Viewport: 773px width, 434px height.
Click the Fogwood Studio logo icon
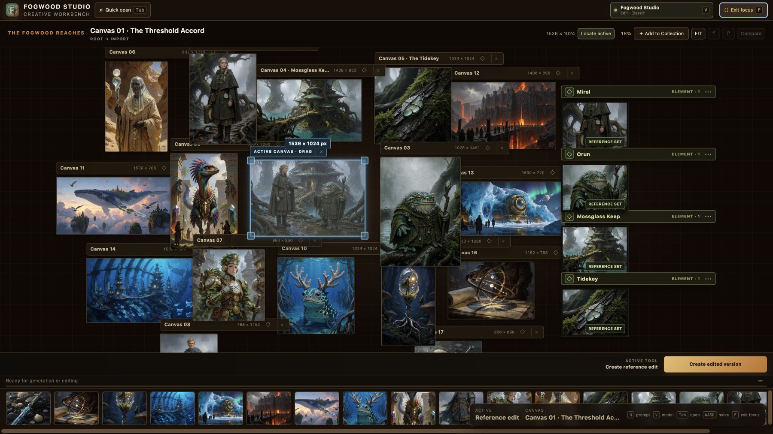coord(12,10)
